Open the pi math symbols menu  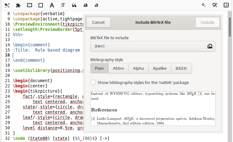pos(63,5)
